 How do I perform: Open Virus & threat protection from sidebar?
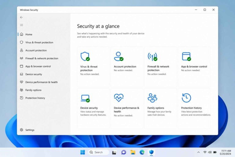point(39,42)
